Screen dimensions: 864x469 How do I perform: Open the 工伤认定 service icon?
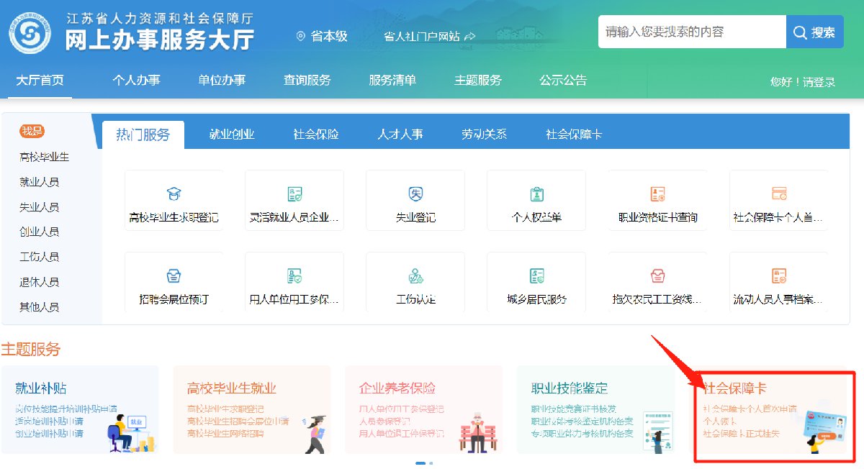click(x=415, y=276)
